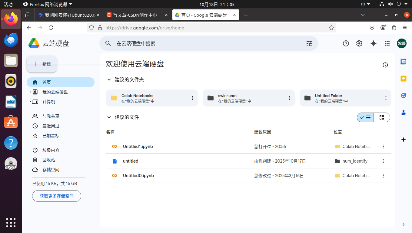This screenshot has width=412, height=233.
Task: Click the 新建 button
Action: click(42, 64)
